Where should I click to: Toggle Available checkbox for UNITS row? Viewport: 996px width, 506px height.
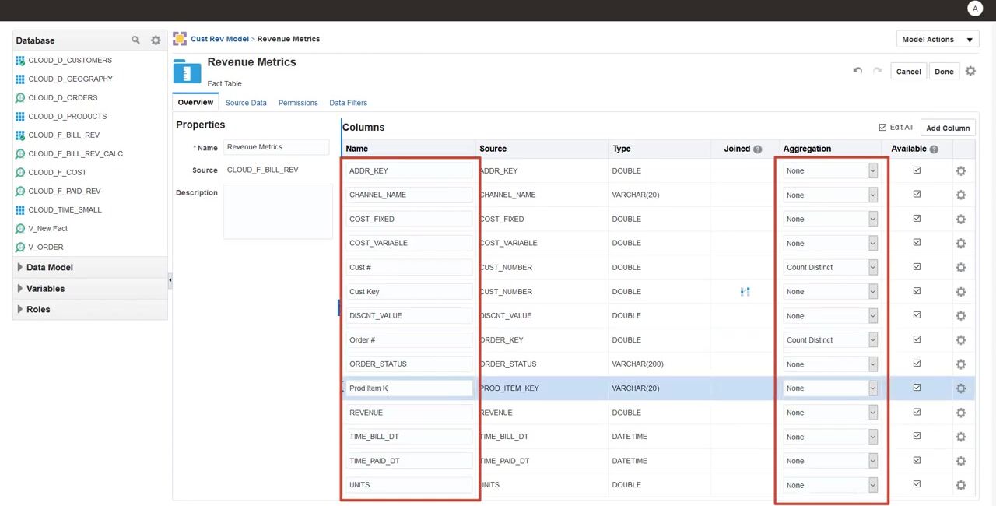point(917,484)
